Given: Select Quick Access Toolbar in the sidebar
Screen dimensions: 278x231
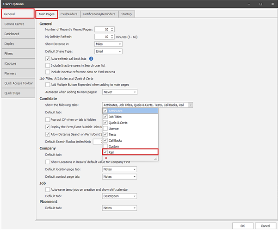Looking at the screenshot, I should tap(18, 83).
